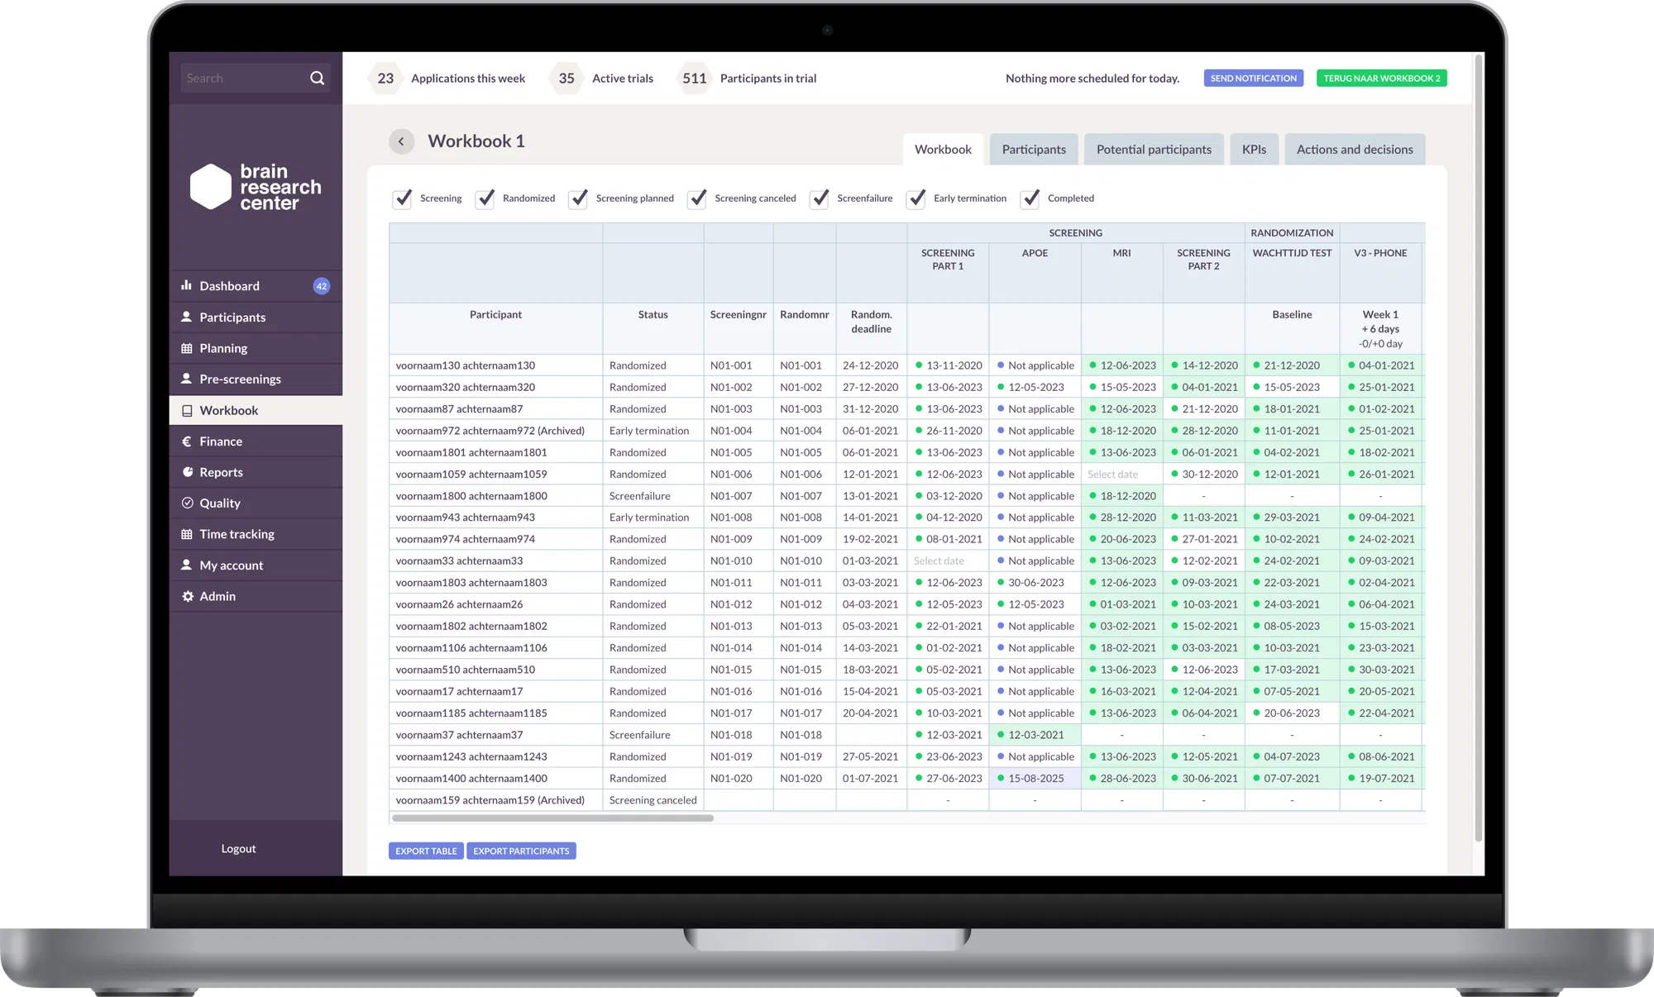The height and width of the screenshot is (997, 1654).
Task: Click the search magnifier icon
Action: point(317,78)
